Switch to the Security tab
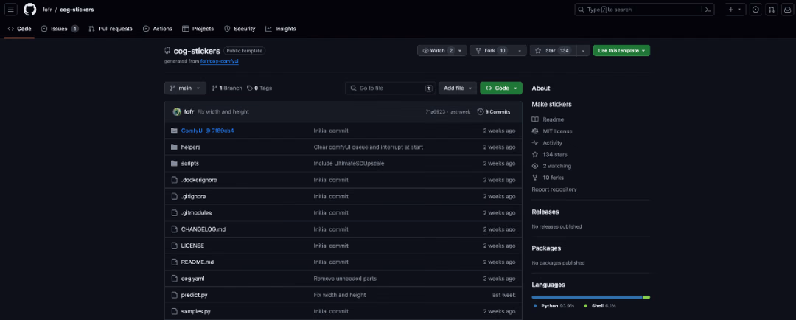Image resolution: width=796 pixels, height=320 pixels. 240,29
